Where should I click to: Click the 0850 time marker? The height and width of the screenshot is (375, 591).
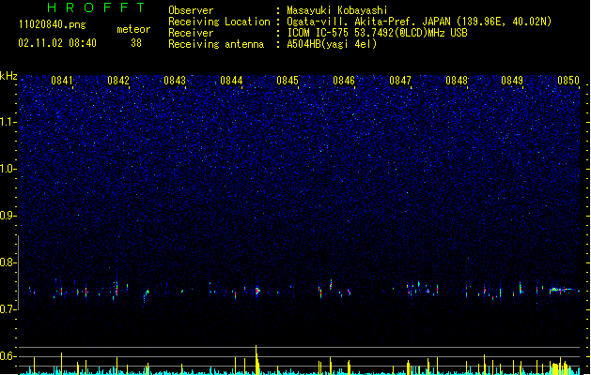[x=568, y=81]
